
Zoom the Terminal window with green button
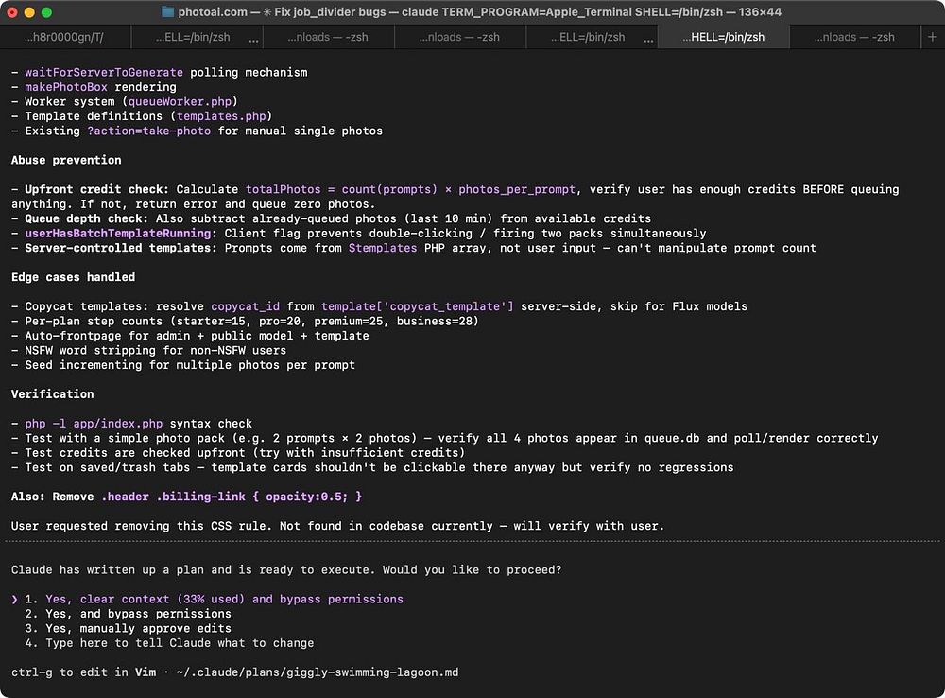(x=46, y=12)
